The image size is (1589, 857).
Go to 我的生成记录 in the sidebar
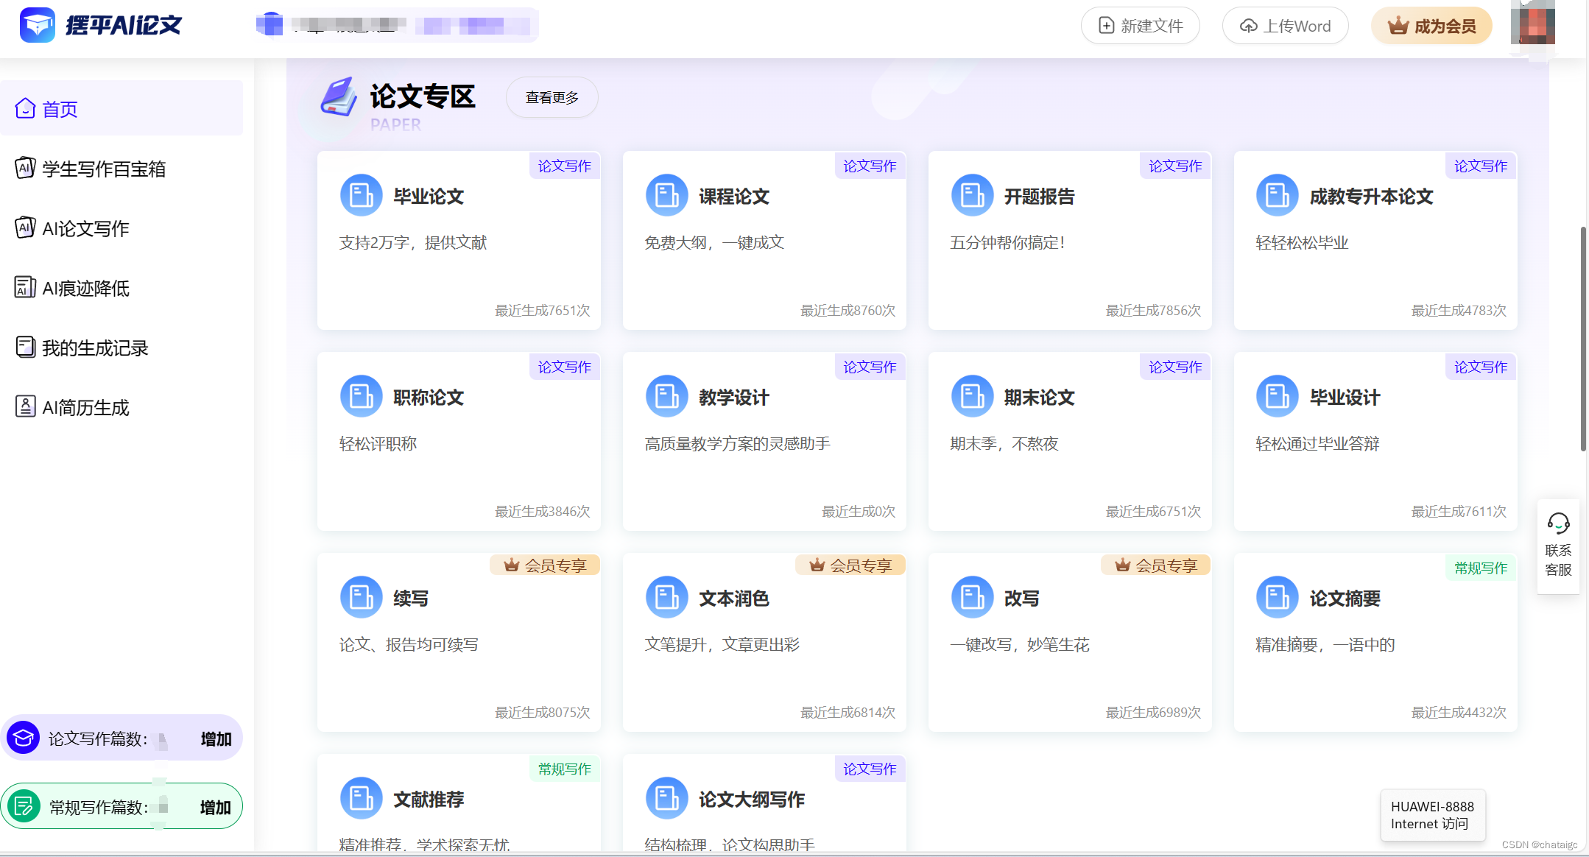click(94, 348)
